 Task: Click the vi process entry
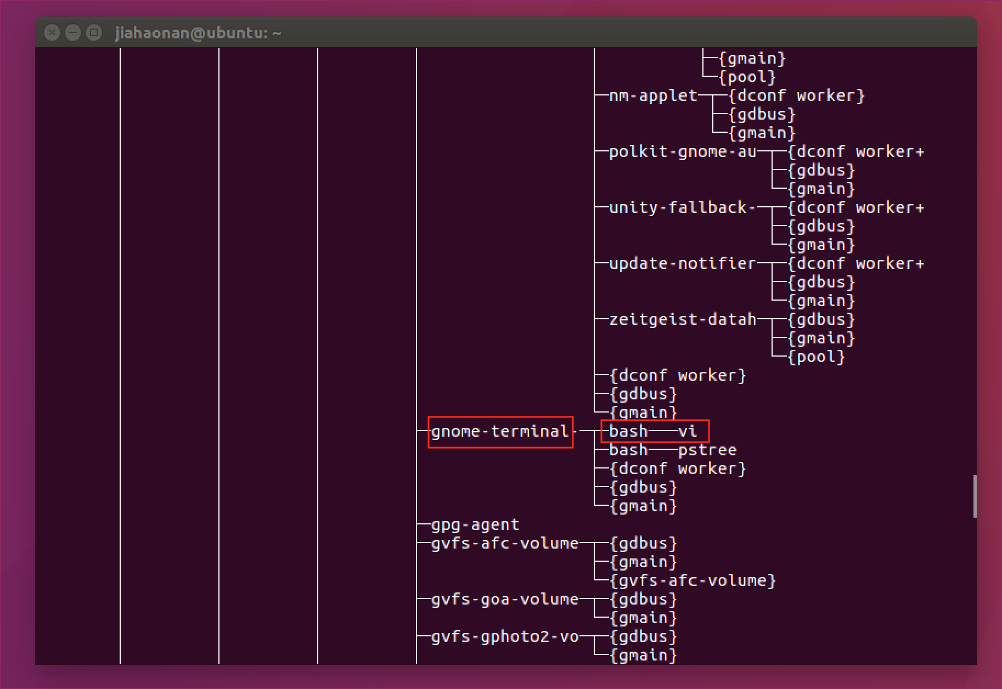click(688, 432)
